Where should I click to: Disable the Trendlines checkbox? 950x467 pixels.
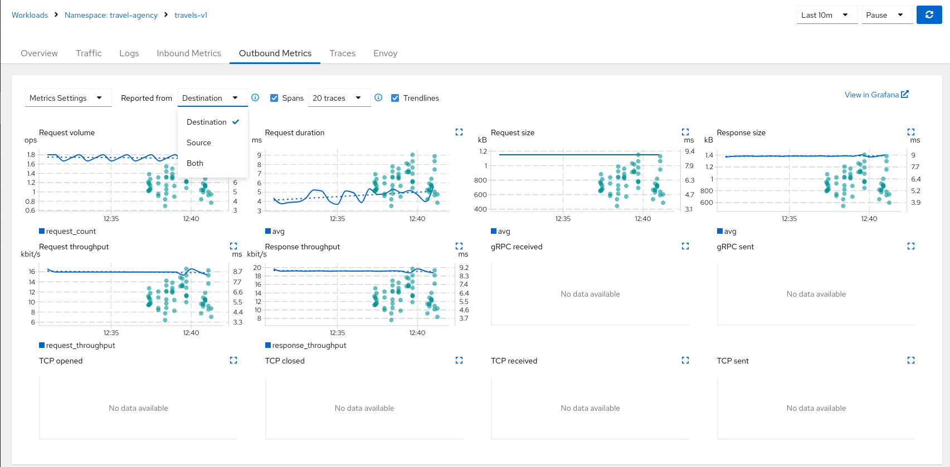pyautogui.click(x=395, y=98)
